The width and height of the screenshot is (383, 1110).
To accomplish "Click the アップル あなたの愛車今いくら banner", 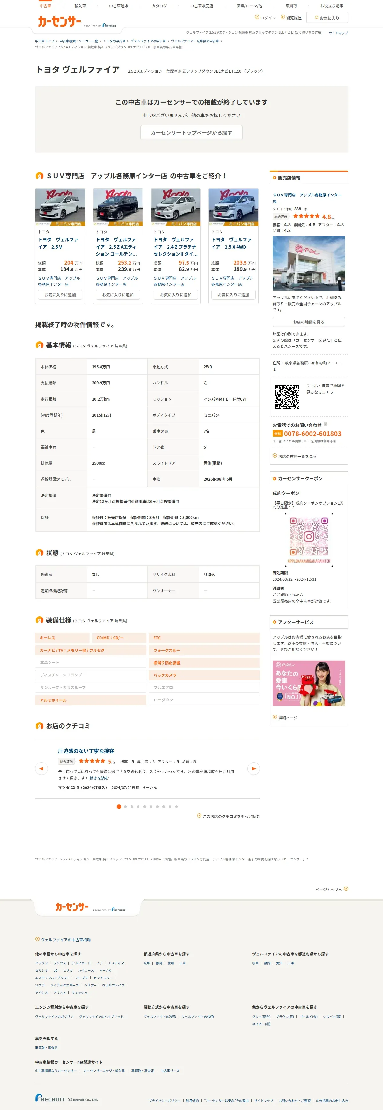I will pyautogui.click(x=309, y=683).
